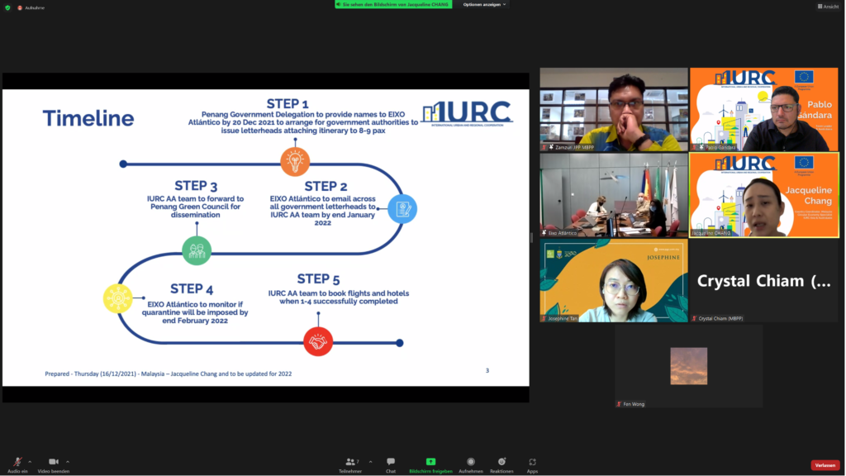
Task: Expand audio options arrow next to microphone
Action: (x=30, y=462)
